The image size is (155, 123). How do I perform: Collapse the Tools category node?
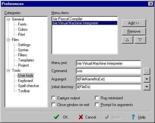(8, 70)
